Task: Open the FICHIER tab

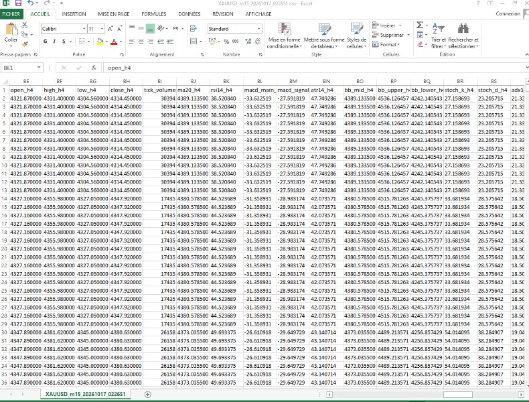Action: [11, 14]
